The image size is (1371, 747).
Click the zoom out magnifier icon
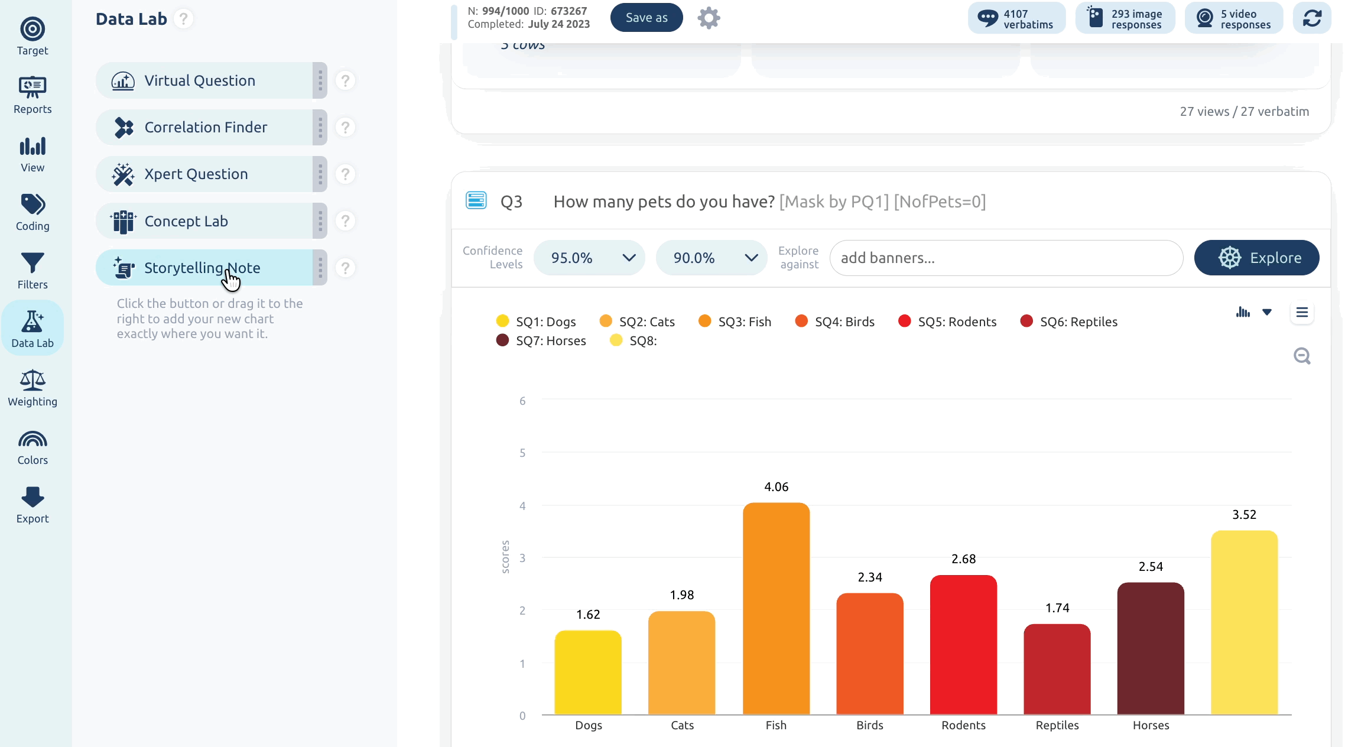(1302, 356)
